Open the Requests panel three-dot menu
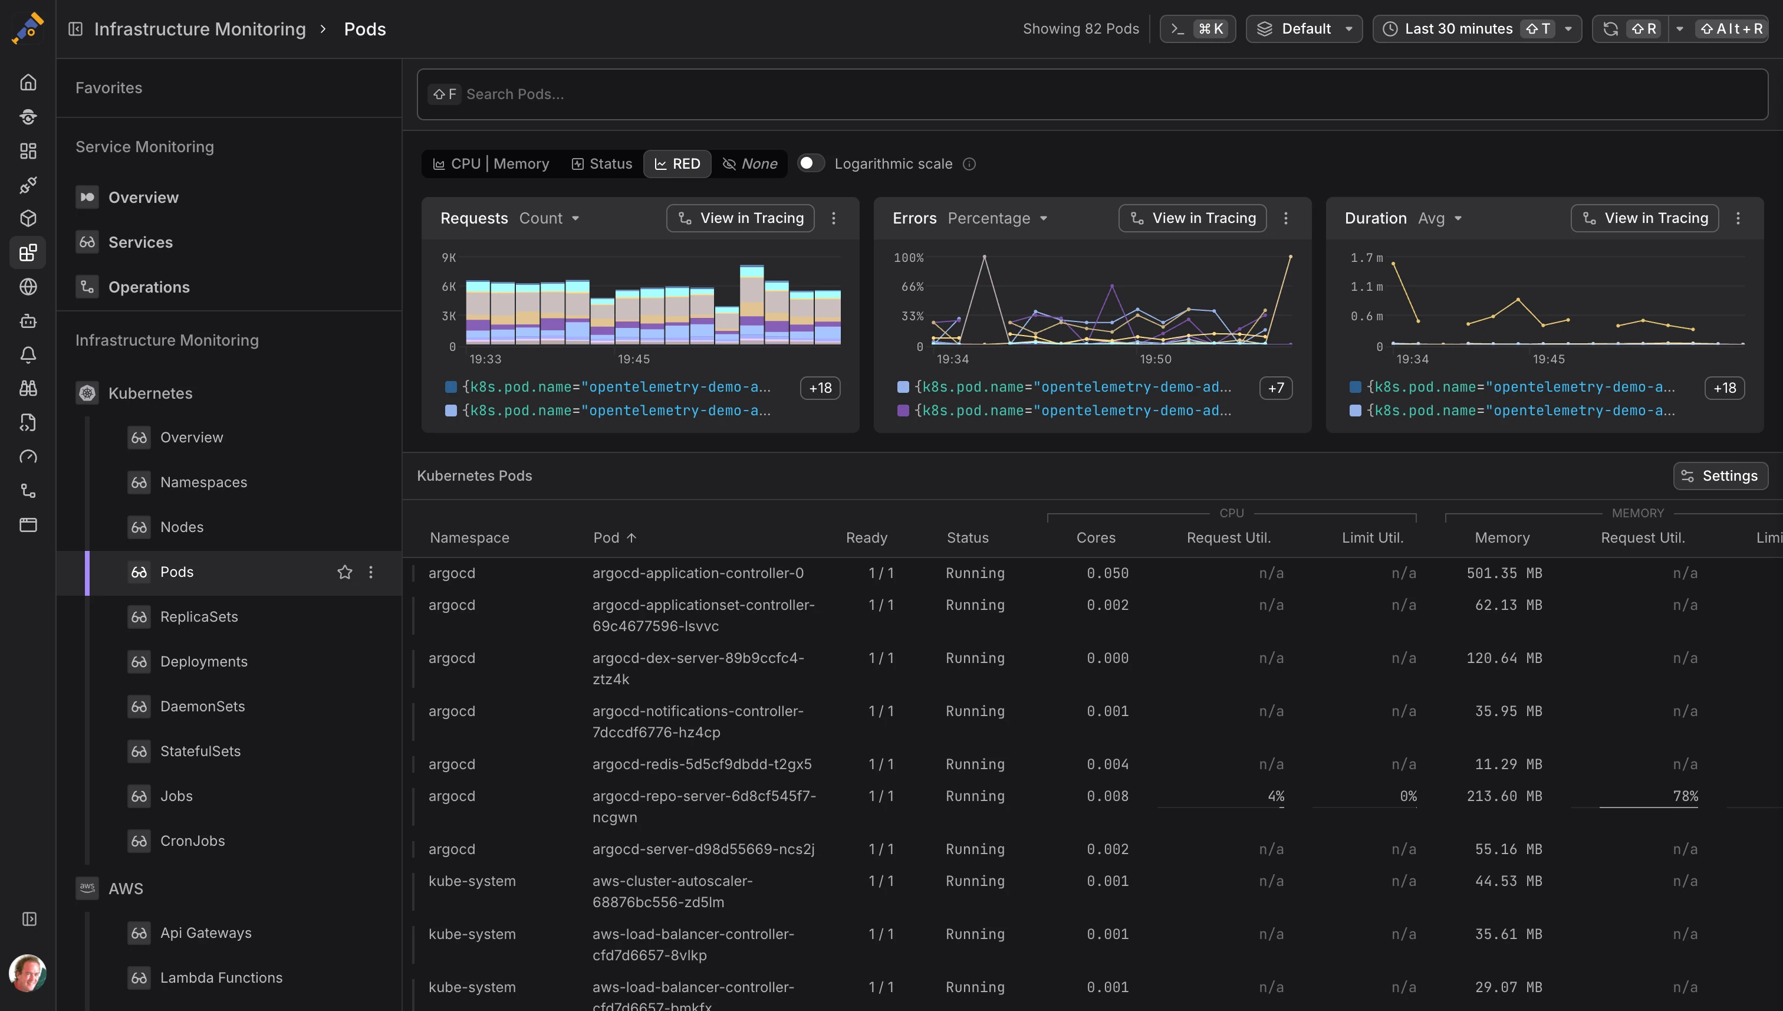 (x=834, y=218)
